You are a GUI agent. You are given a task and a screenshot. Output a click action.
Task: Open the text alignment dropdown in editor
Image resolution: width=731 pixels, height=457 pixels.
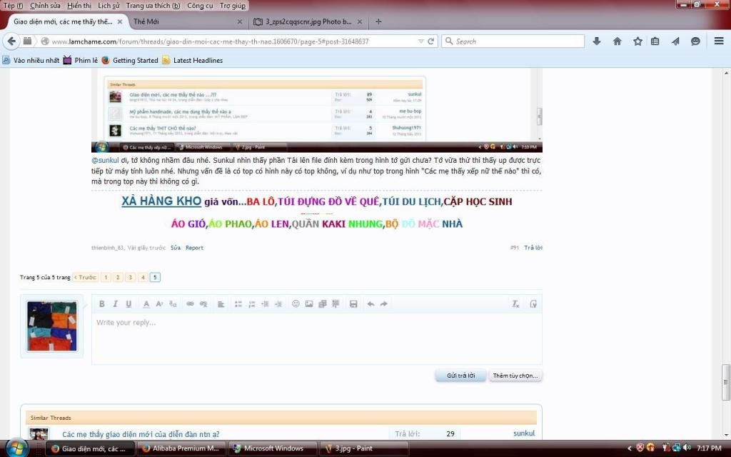(221, 304)
